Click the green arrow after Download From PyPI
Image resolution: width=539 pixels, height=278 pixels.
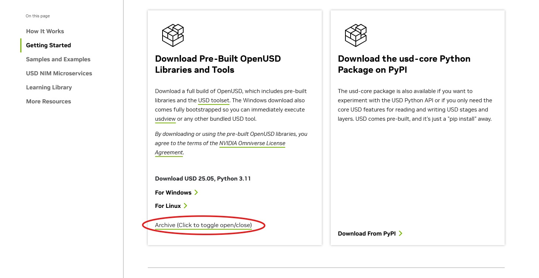coord(400,233)
